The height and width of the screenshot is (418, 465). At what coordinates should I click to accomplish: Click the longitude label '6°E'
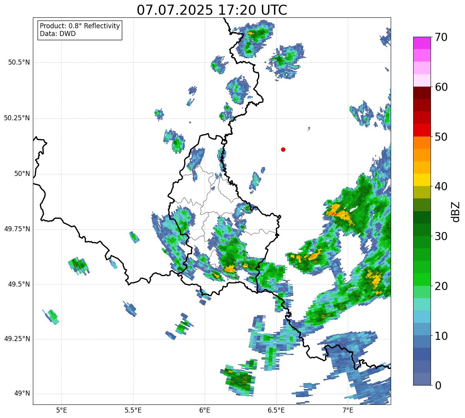[205, 410]
